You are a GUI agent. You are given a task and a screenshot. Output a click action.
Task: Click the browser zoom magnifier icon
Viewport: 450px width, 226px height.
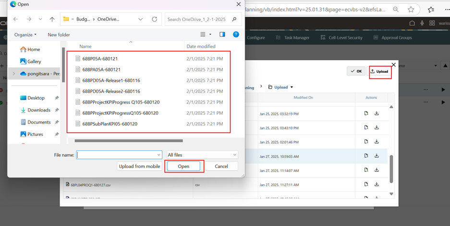pos(396,9)
